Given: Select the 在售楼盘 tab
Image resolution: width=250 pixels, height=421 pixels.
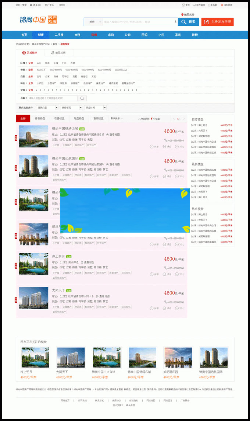Looking at the screenshot, I should (x=60, y=119).
